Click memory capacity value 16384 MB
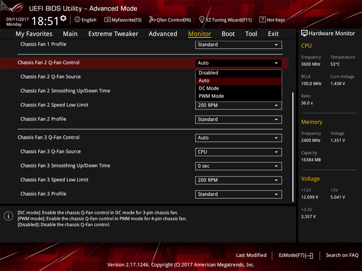The image size is (362, 271). click(311, 160)
